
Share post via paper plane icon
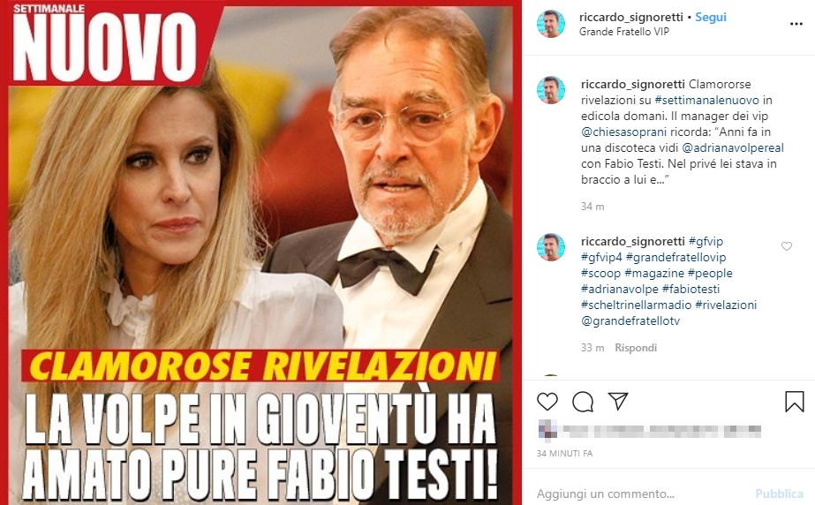coord(618,401)
